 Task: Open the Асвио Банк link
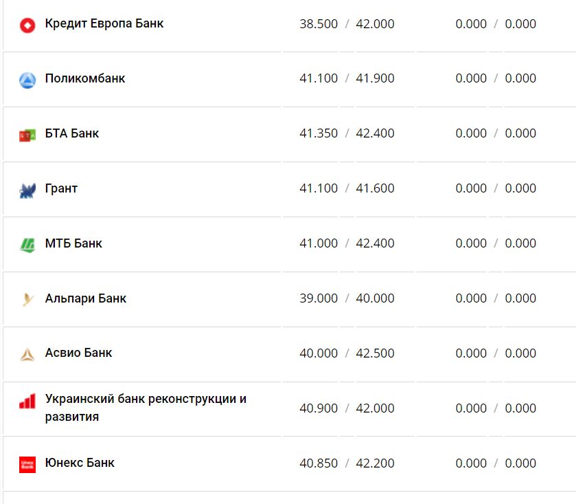click(x=78, y=353)
